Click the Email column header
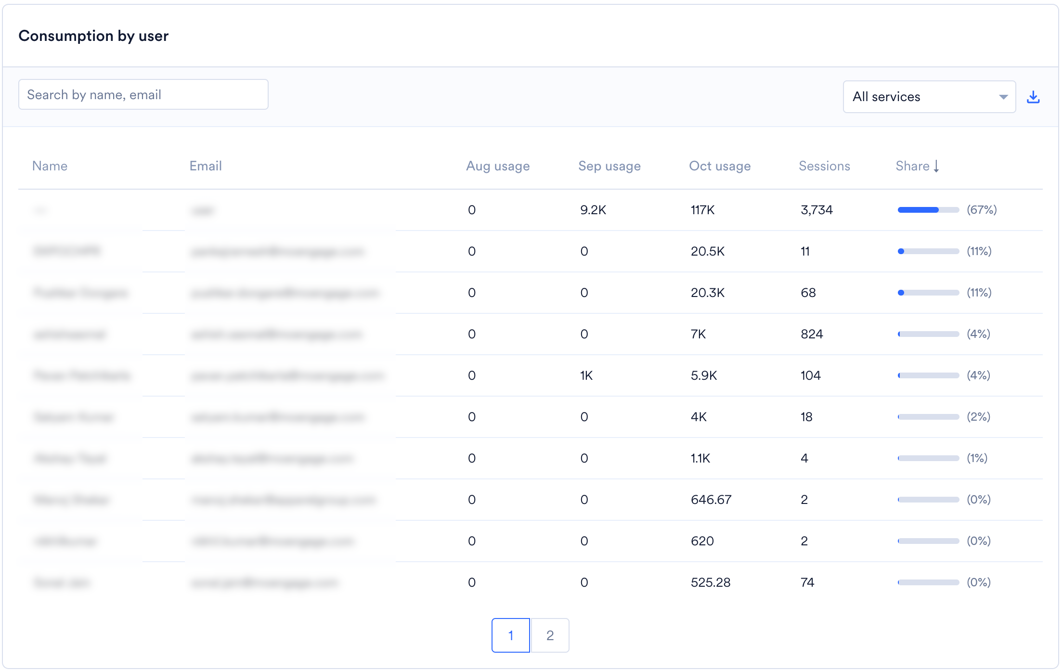The image size is (1063, 670). 206,166
